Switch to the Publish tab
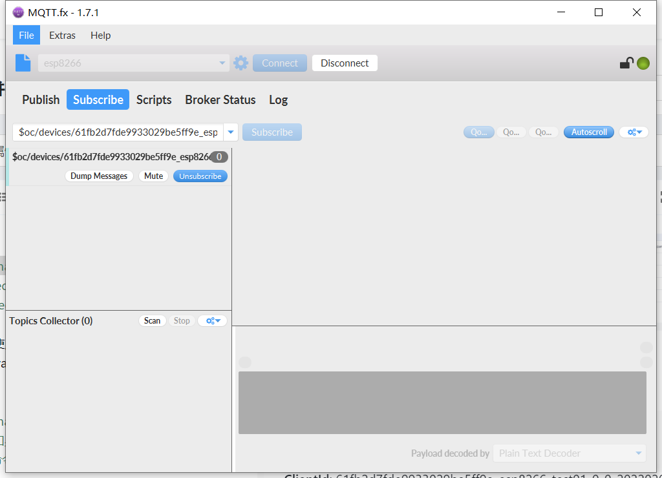The width and height of the screenshot is (662, 478). [x=41, y=99]
